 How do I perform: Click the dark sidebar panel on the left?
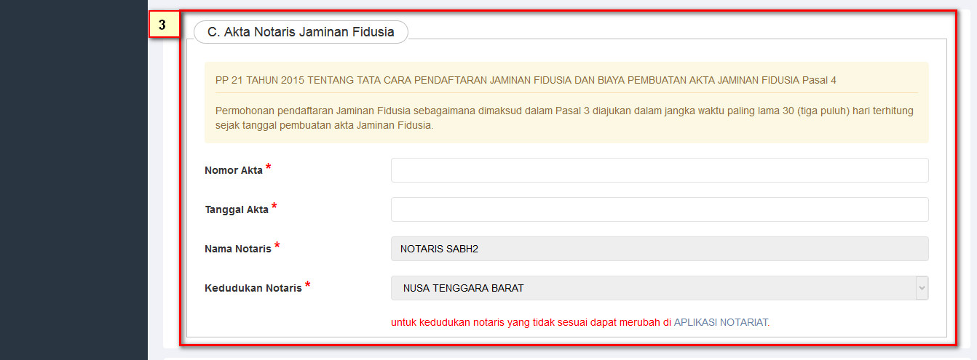pos(73,182)
